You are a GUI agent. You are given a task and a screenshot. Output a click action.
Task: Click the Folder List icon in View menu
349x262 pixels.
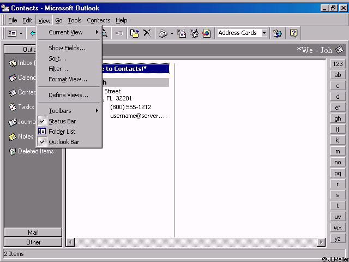[42, 131]
